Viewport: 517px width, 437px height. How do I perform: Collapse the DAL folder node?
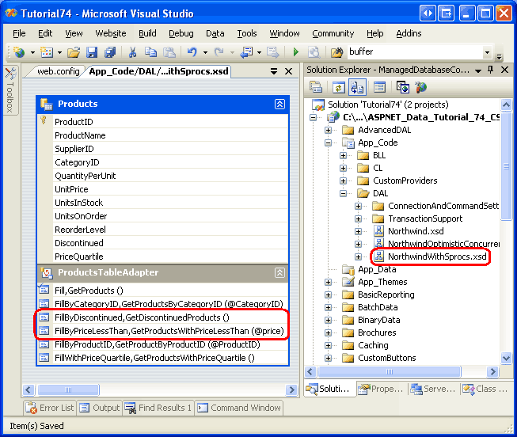tap(344, 193)
